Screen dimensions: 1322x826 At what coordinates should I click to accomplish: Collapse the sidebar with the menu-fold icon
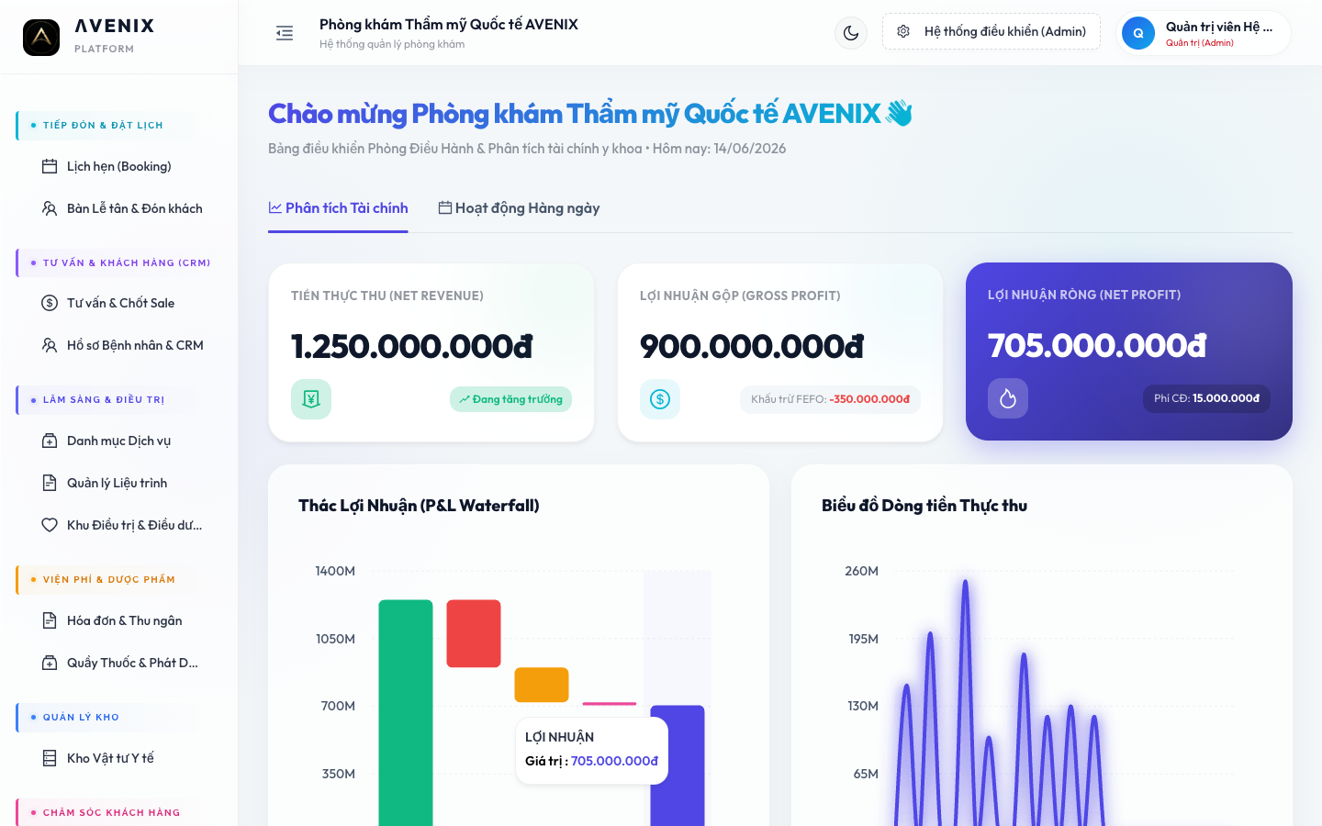[x=285, y=33]
